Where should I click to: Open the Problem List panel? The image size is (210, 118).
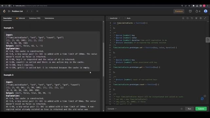(x=15, y=11)
